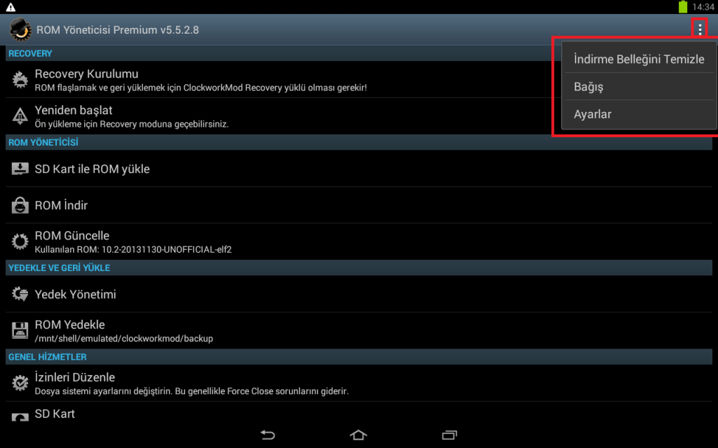This screenshot has width=718, height=448.
Task: Click the ROM Yedekle floppy disk icon
Action: coord(20,330)
